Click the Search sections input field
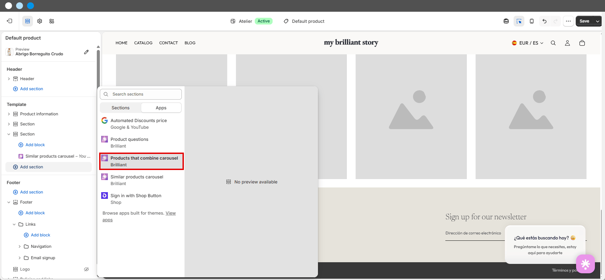Viewport: 605px width, 280px height. 141,94
